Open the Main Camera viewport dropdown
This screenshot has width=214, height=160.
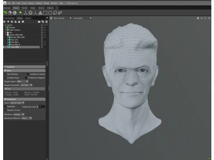(62, 18)
